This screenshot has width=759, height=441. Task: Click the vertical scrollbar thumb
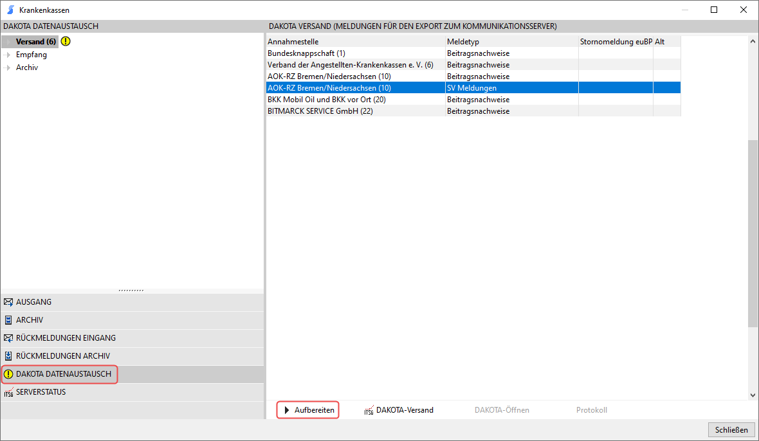tap(753, 233)
